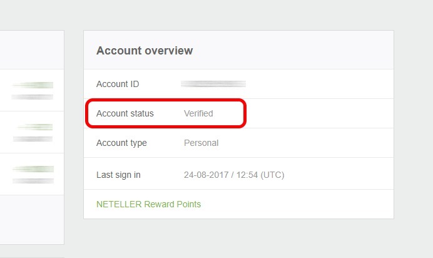Image resolution: width=433 pixels, height=258 pixels.
Task: Click gray blurred text under third left entry
Action: tap(33, 180)
